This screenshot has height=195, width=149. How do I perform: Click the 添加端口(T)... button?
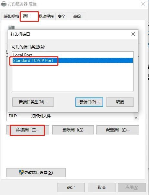(x=28, y=130)
